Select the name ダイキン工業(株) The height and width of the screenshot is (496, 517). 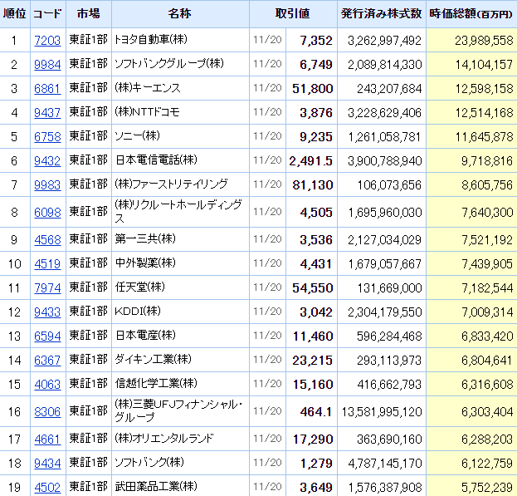(x=153, y=359)
